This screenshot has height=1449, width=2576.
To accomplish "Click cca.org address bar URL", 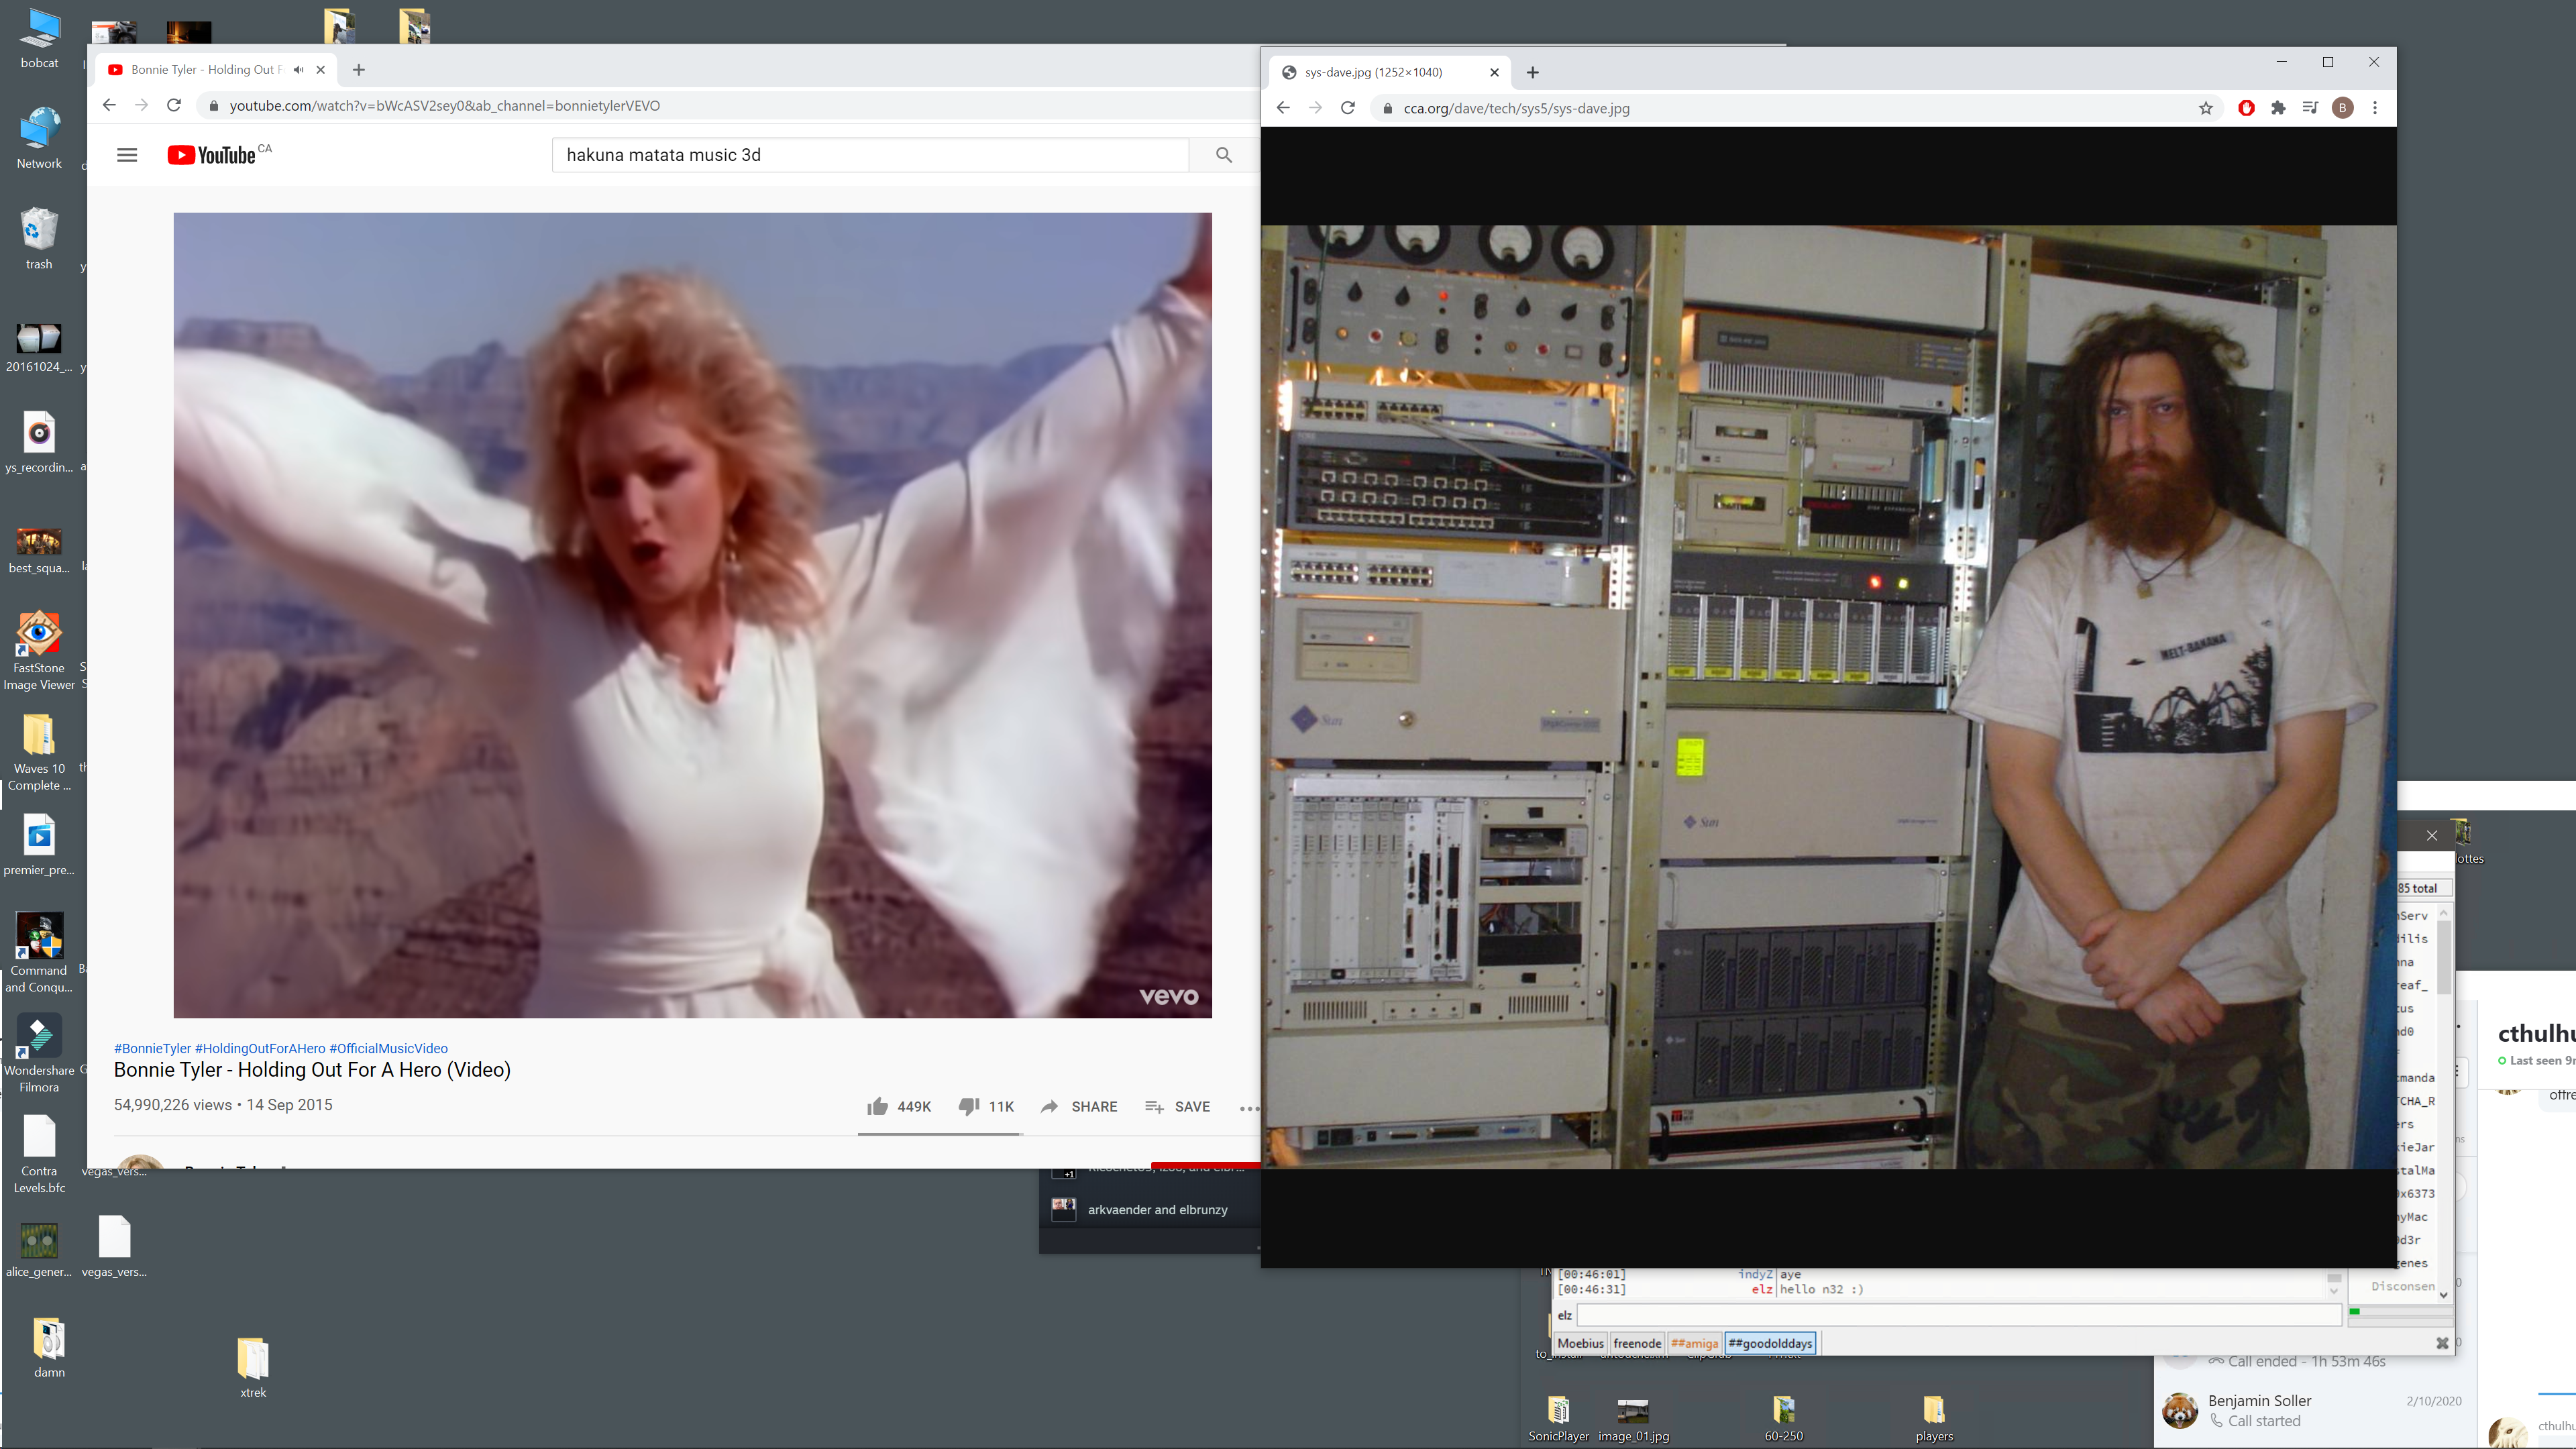I will tap(1516, 108).
